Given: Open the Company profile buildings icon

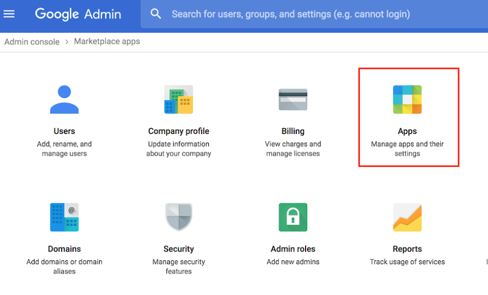Looking at the screenshot, I should 179,99.
